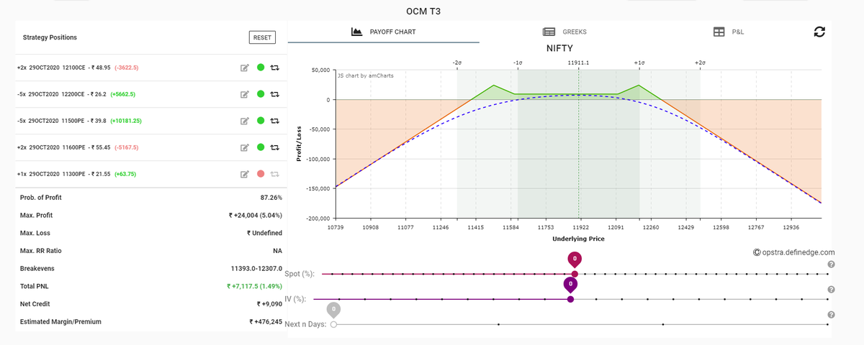The height and width of the screenshot is (345, 864).
Task: Switch to the PAYOFF CHART tab
Action: point(383,32)
